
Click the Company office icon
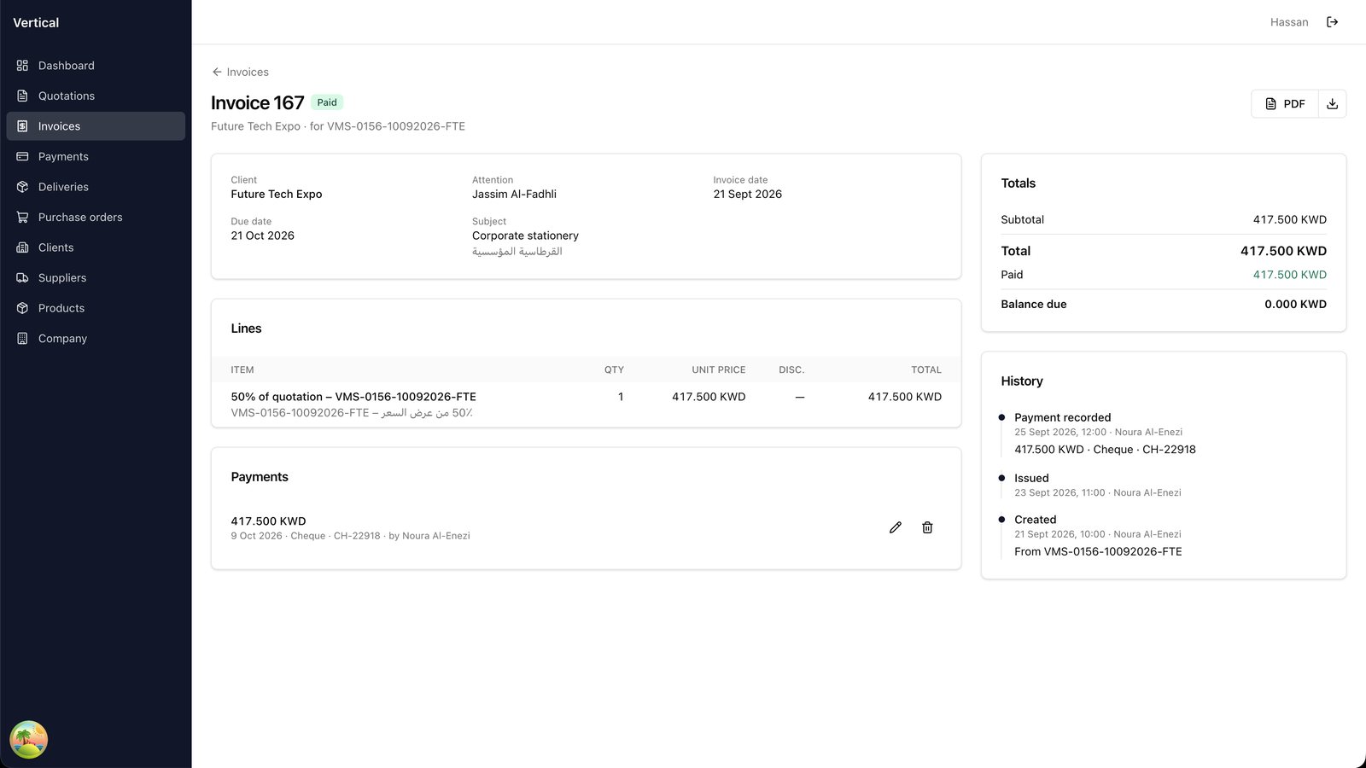(22, 339)
